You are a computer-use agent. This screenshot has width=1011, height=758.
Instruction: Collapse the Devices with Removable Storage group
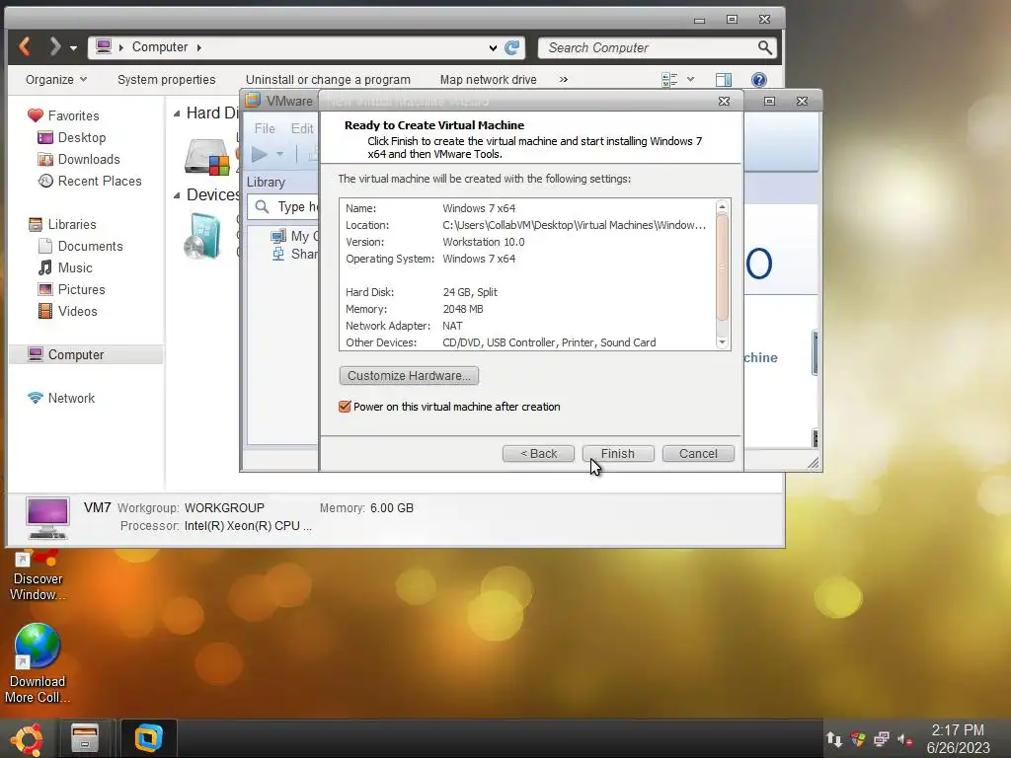tap(177, 195)
